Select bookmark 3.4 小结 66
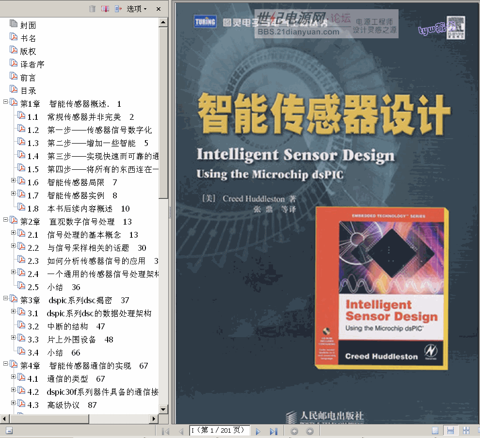The width and height of the screenshot is (480, 438). pos(53,353)
